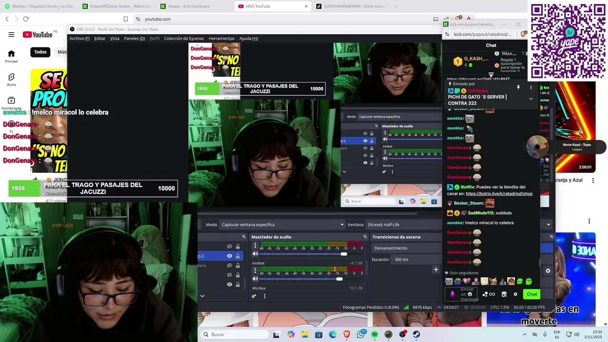The image size is (608, 342).
Task: Open File Explorer from the taskbar
Action: (x=304, y=334)
